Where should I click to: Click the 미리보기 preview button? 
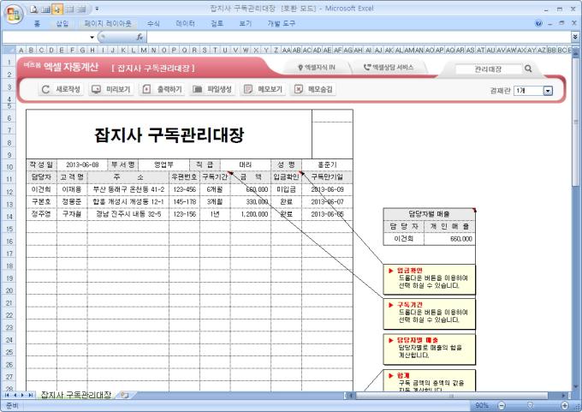(113, 89)
